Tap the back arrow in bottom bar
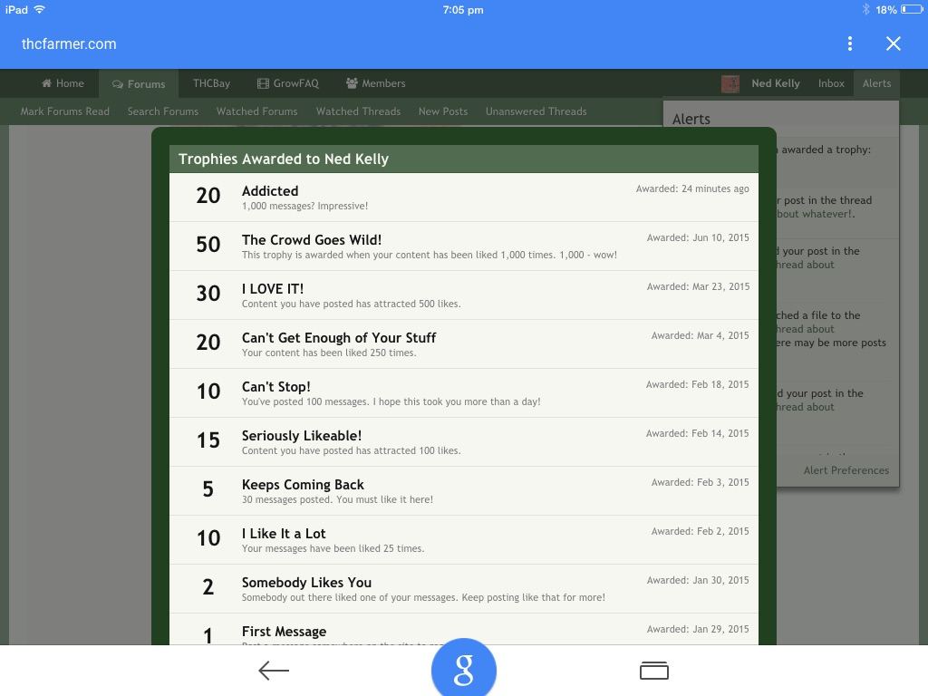 tap(274, 671)
